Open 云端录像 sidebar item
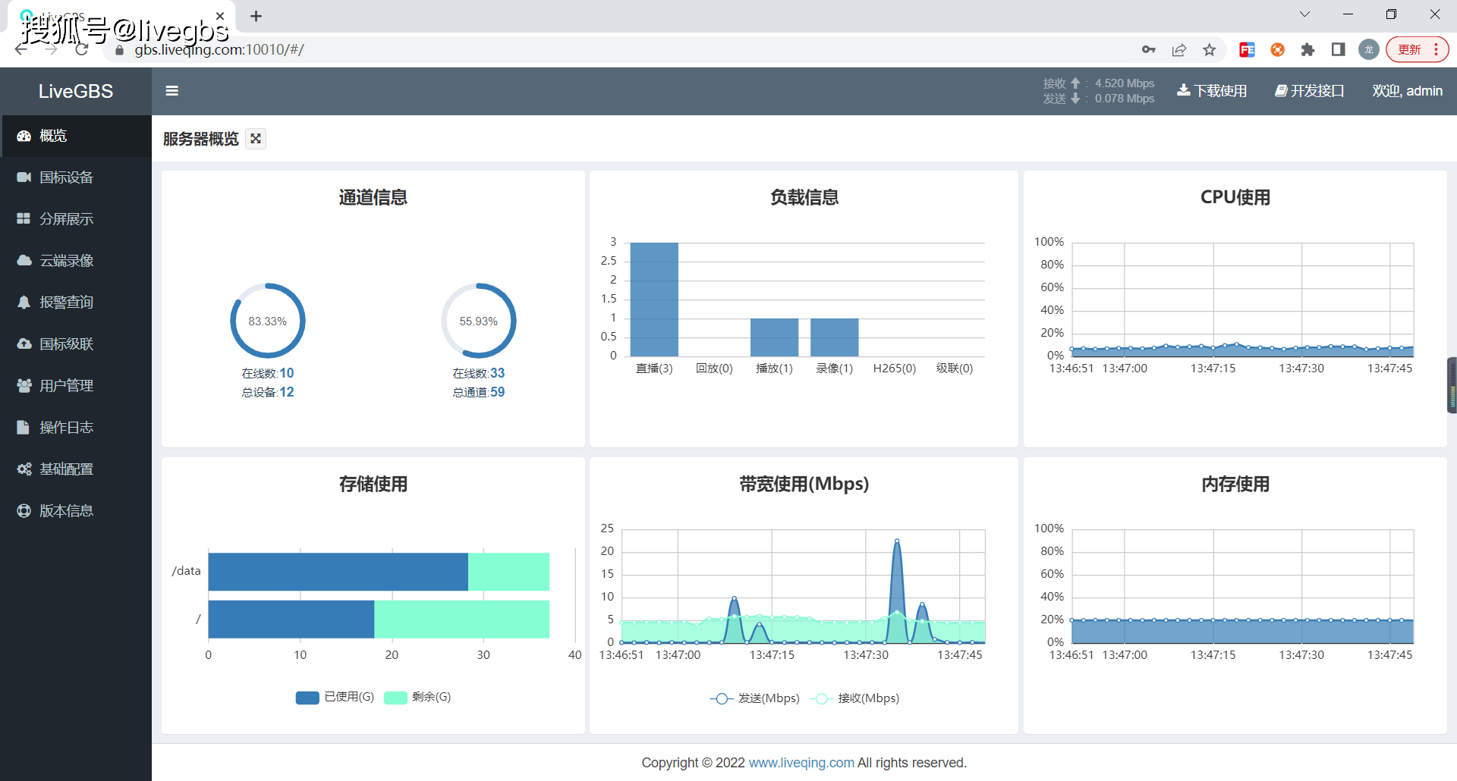The width and height of the screenshot is (1457, 781). [76, 261]
